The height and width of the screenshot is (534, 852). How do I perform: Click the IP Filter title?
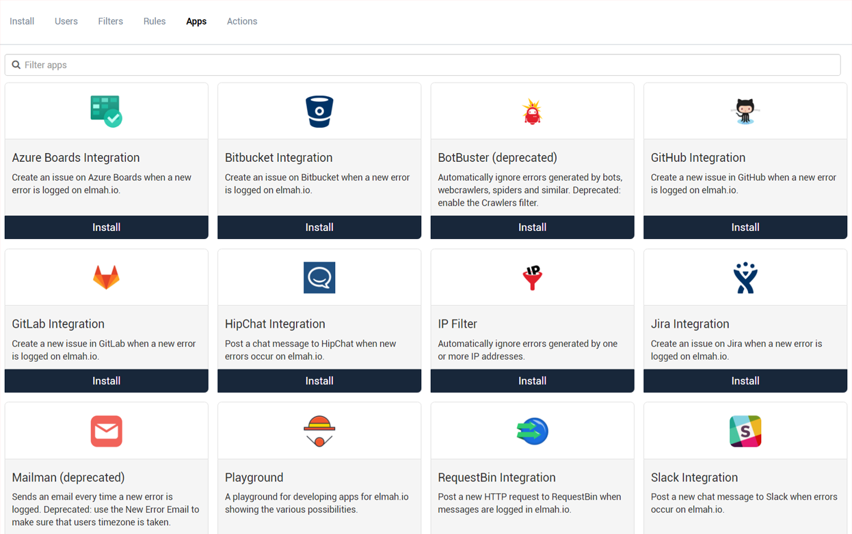(x=457, y=324)
